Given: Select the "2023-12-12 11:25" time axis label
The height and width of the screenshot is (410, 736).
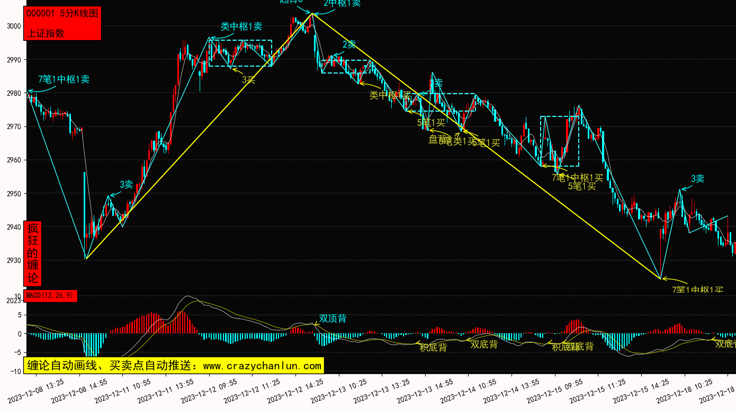Looking at the screenshot, I should coord(252,391).
